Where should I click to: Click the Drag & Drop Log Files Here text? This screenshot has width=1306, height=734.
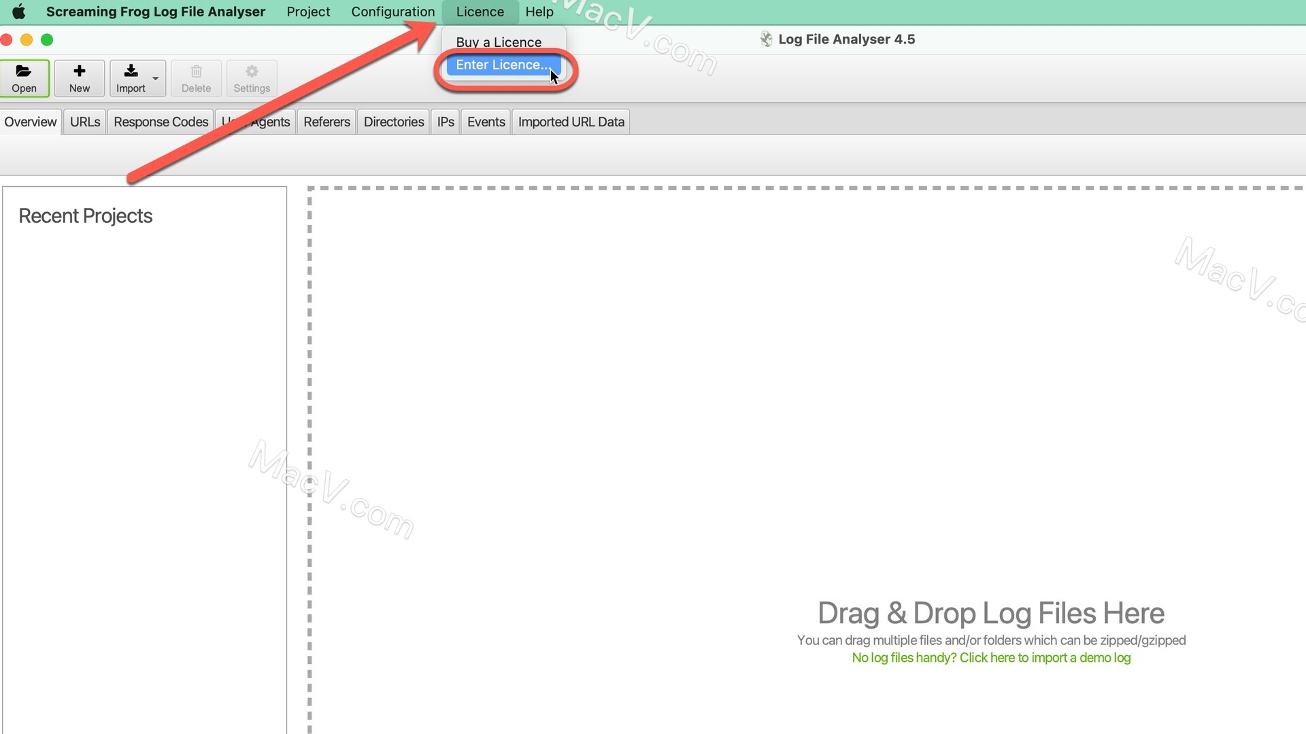point(991,613)
